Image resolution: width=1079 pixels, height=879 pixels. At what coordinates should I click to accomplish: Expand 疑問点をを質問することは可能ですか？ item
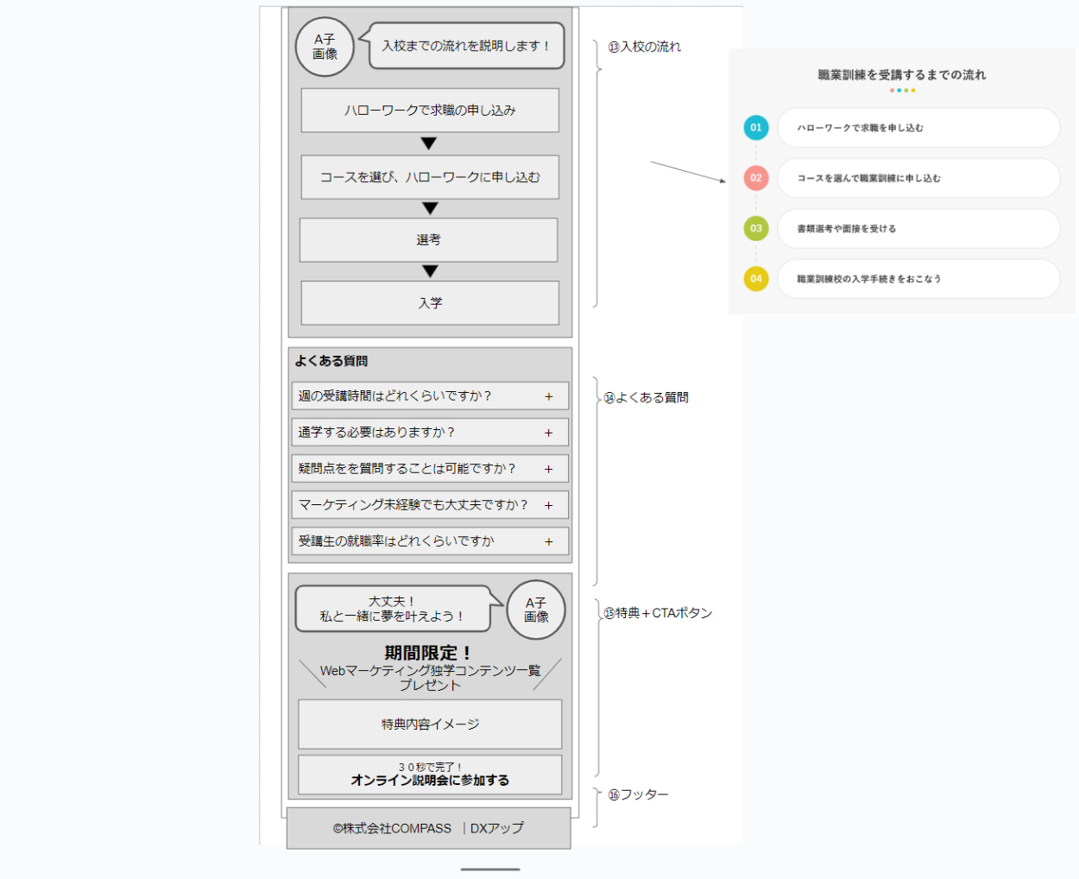pyautogui.click(x=548, y=469)
